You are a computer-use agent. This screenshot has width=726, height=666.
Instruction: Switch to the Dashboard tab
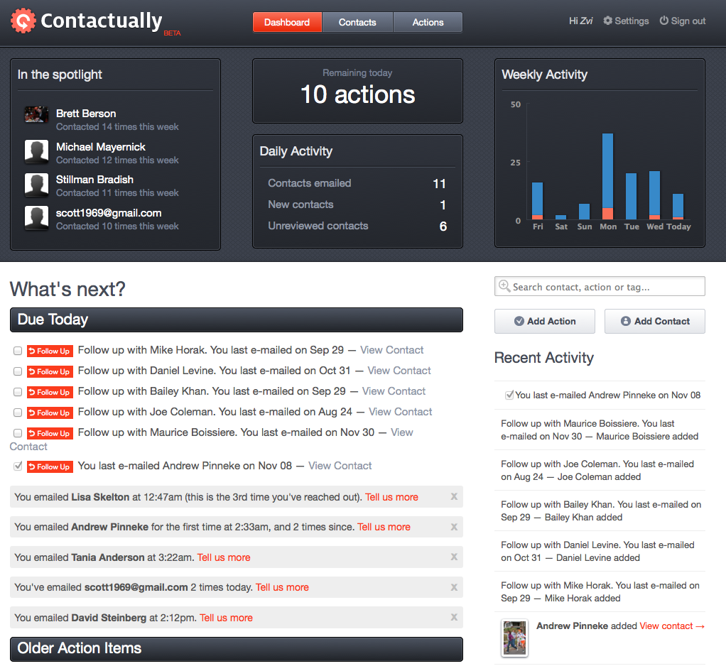(287, 22)
